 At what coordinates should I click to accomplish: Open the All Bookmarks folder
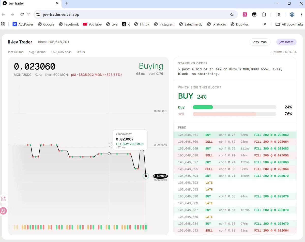pos(289,24)
